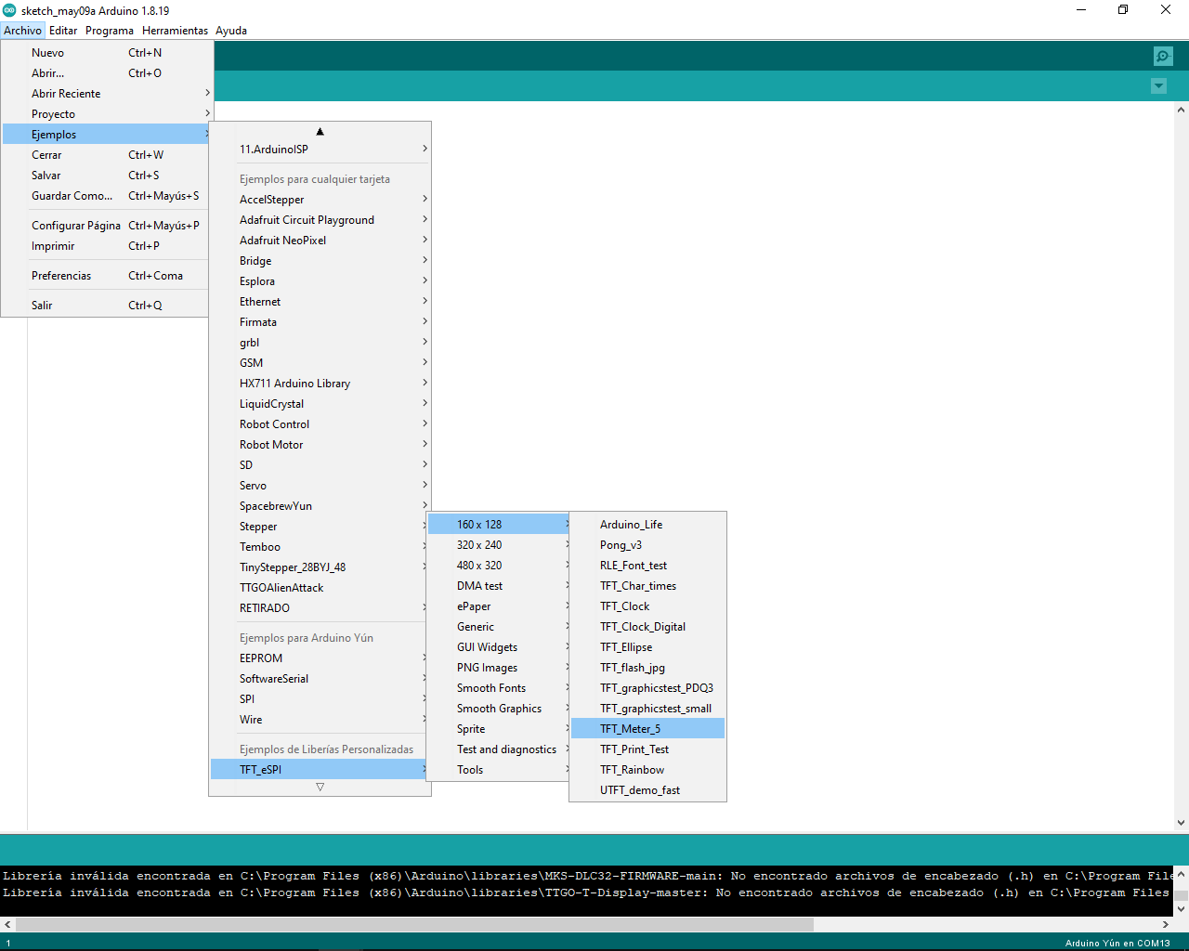
Task: Choose Salir to quit Arduino
Action: (x=107, y=306)
